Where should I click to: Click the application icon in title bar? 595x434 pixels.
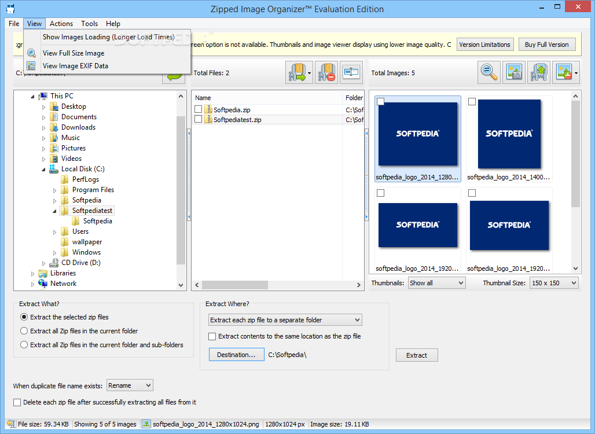click(x=10, y=8)
